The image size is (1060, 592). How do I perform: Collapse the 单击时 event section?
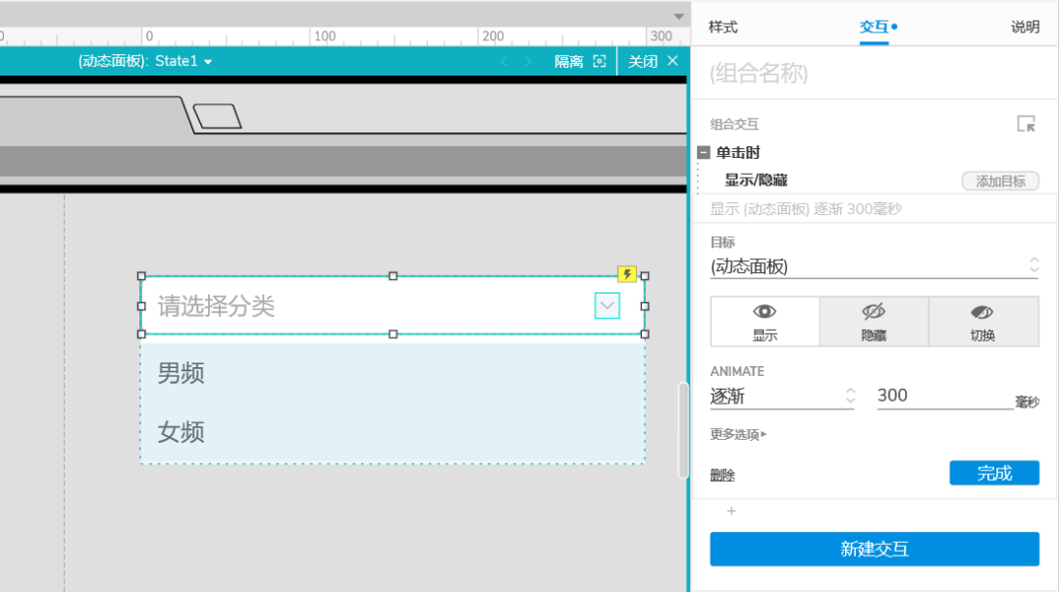tap(704, 153)
